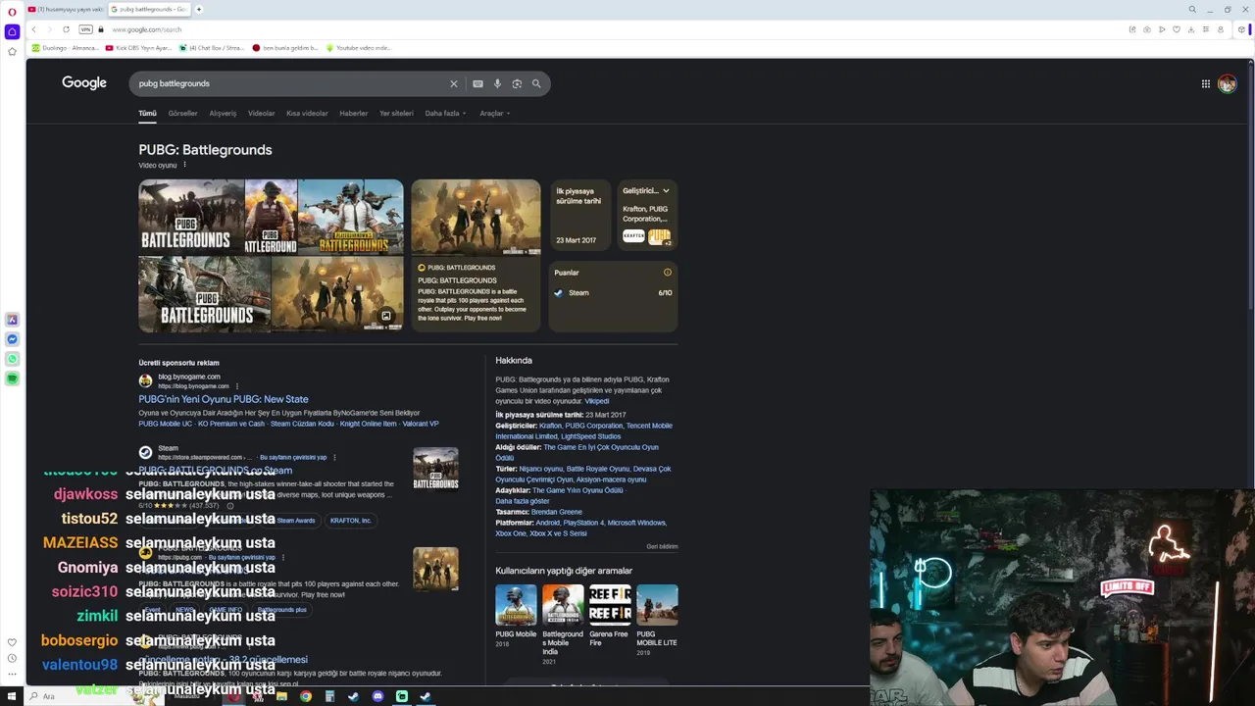Open Chat Box / Streamlabs bookmark
The height and width of the screenshot is (706, 1255).
[x=211, y=47]
